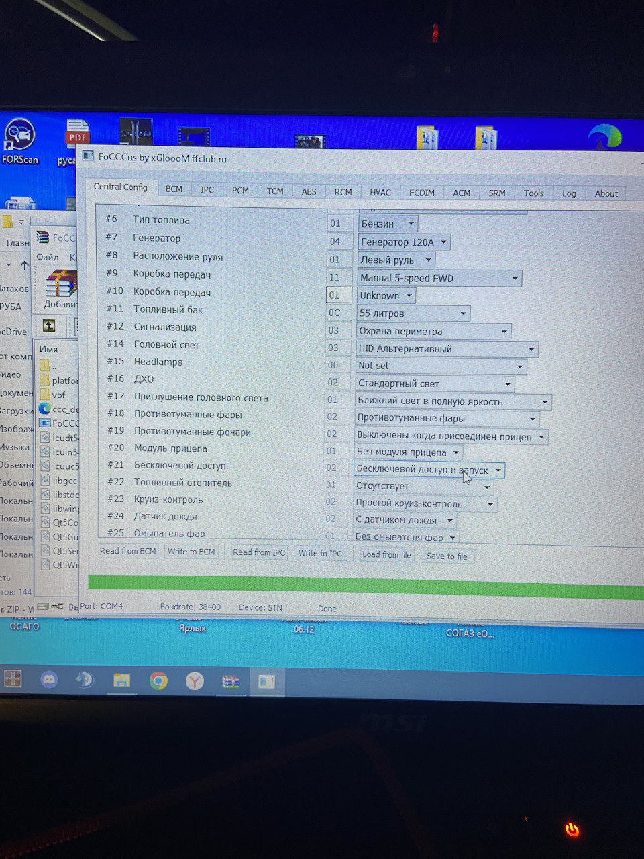Open File Explorer from the taskbar
This screenshot has height=859, width=644.
pyautogui.click(x=121, y=681)
